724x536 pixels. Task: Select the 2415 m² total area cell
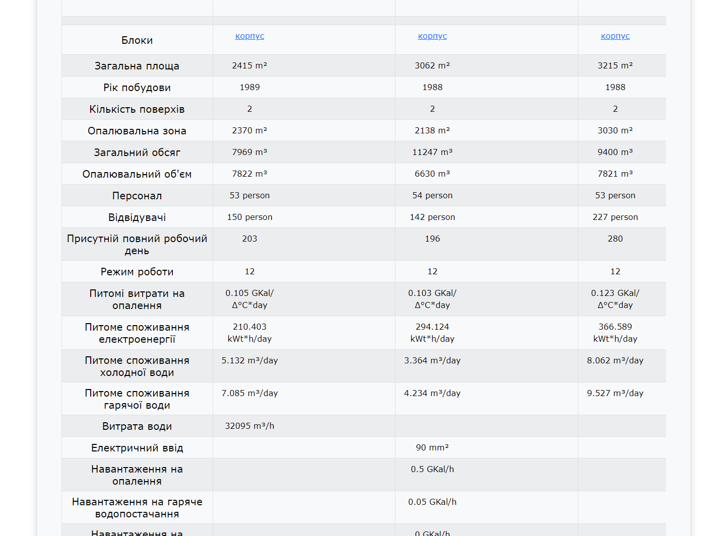coord(249,65)
